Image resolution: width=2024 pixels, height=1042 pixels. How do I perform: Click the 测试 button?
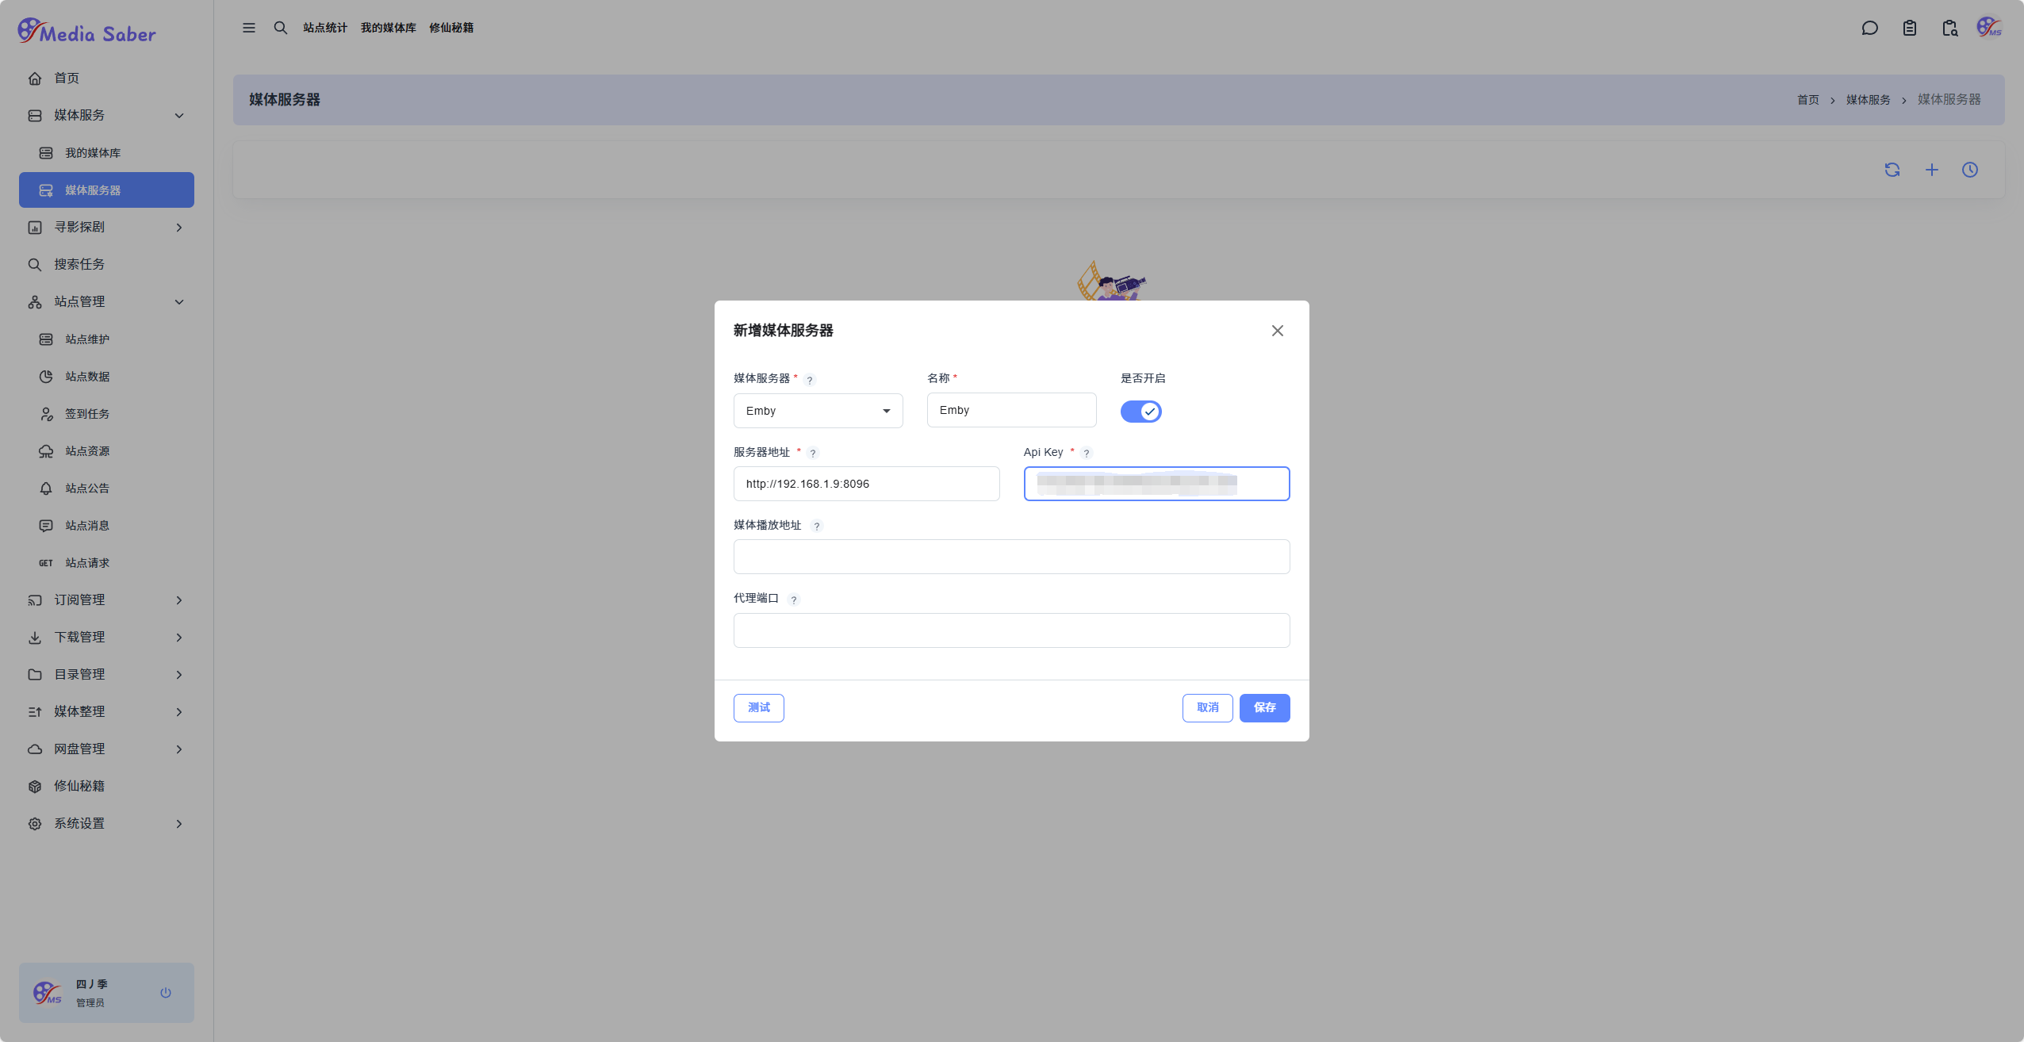758,708
